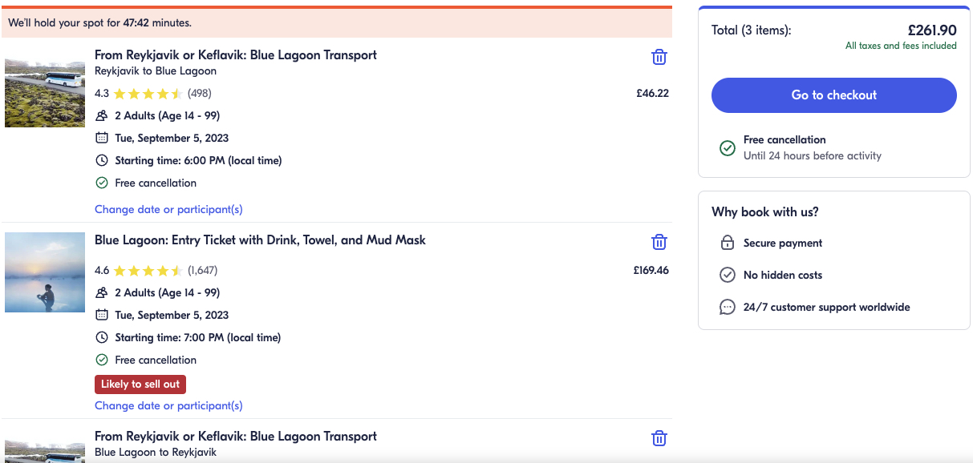Click trash icon for Blue Lagoon to Reykjavik transport
Viewport: 973px width, 463px height.
659,438
